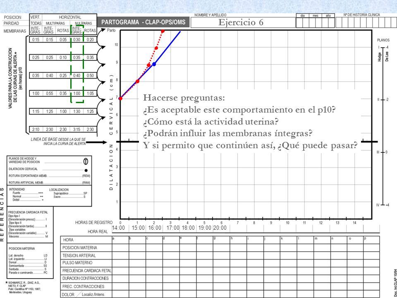Click the VERT. column header
The image size is (397, 298).
point(36,17)
